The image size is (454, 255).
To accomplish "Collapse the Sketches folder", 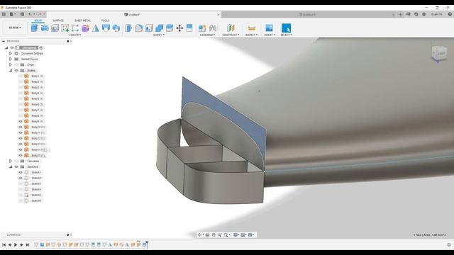I will point(11,167).
